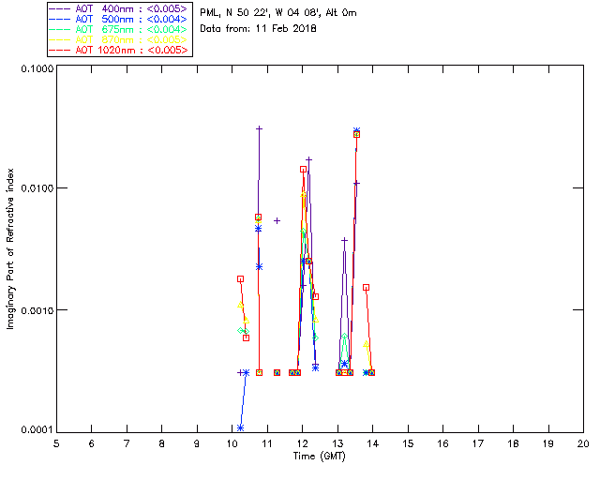Screen dimensions: 600x480
Task: Click the x-axis tick label 20
Action: pos(583,443)
